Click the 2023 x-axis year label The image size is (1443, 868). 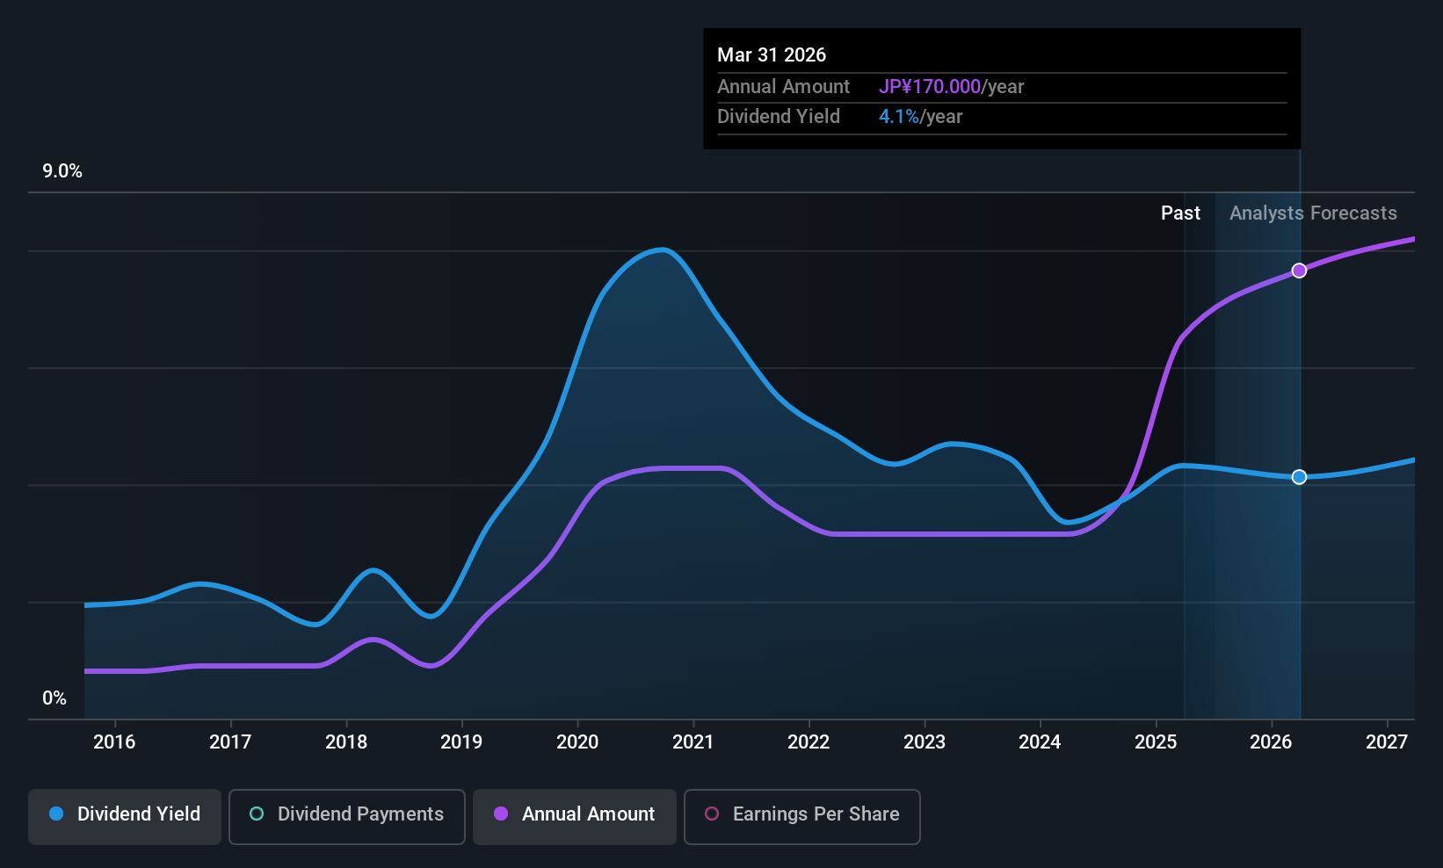925,741
